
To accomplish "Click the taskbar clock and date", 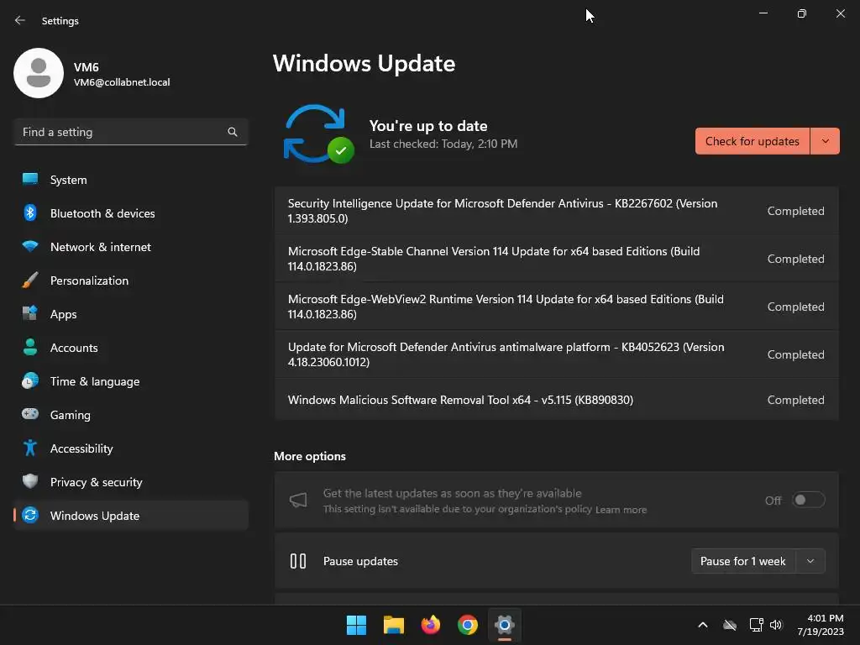I will point(821,625).
